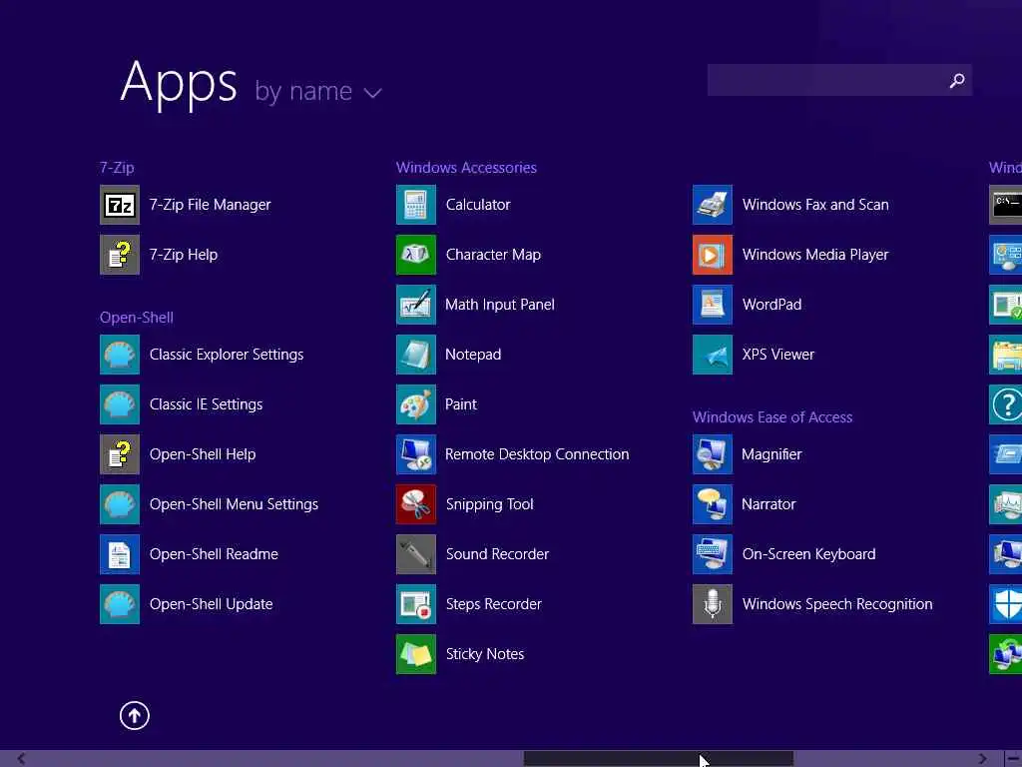Launch the Paint palette icon
1022x767 pixels.
[416, 404]
